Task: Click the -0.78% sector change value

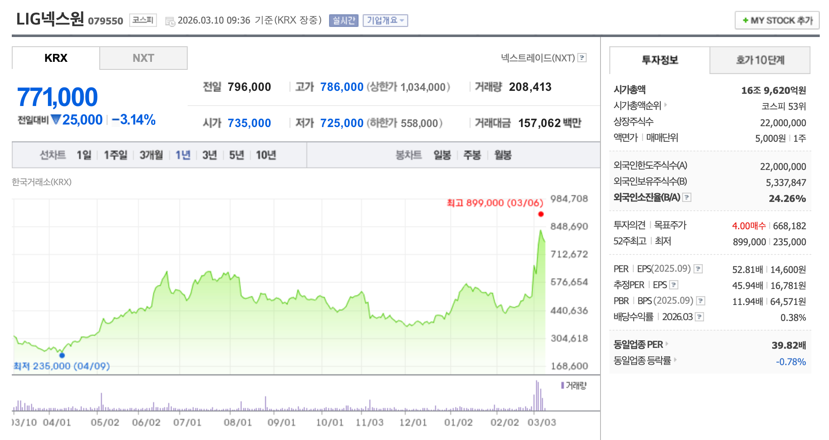Action: tap(791, 362)
